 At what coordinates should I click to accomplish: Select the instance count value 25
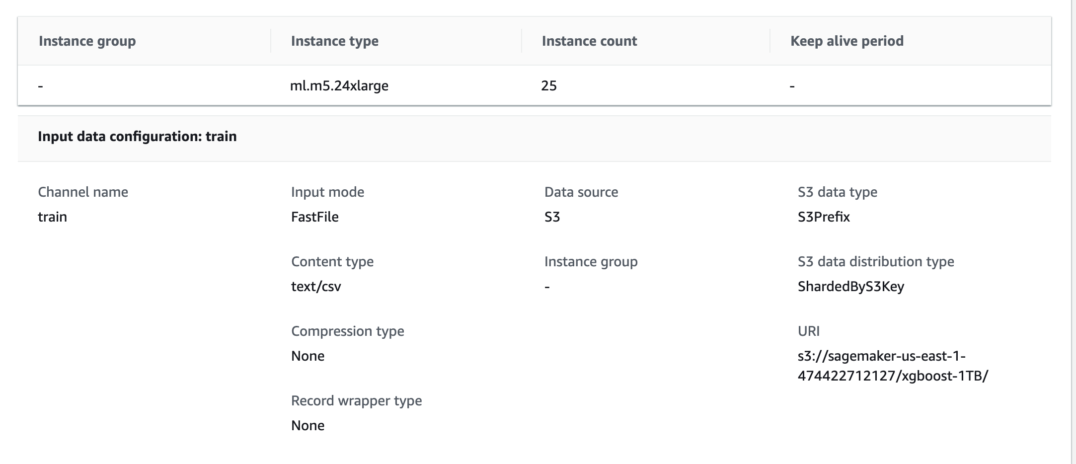(548, 85)
